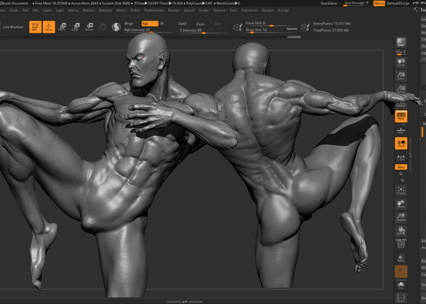Open the Transform menu
426x304 pixels.
249,10
